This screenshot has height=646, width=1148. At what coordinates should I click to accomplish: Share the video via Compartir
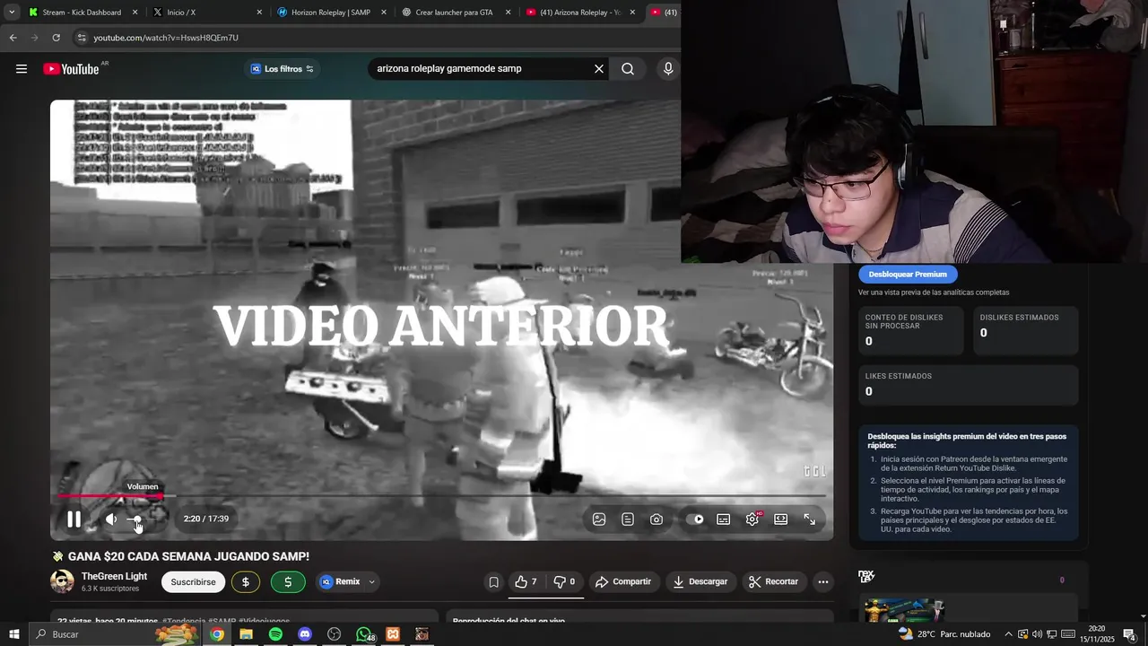click(623, 581)
